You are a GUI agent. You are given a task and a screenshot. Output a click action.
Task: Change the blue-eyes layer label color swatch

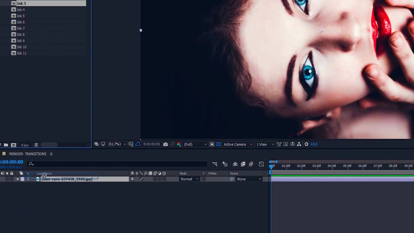pos(22,179)
